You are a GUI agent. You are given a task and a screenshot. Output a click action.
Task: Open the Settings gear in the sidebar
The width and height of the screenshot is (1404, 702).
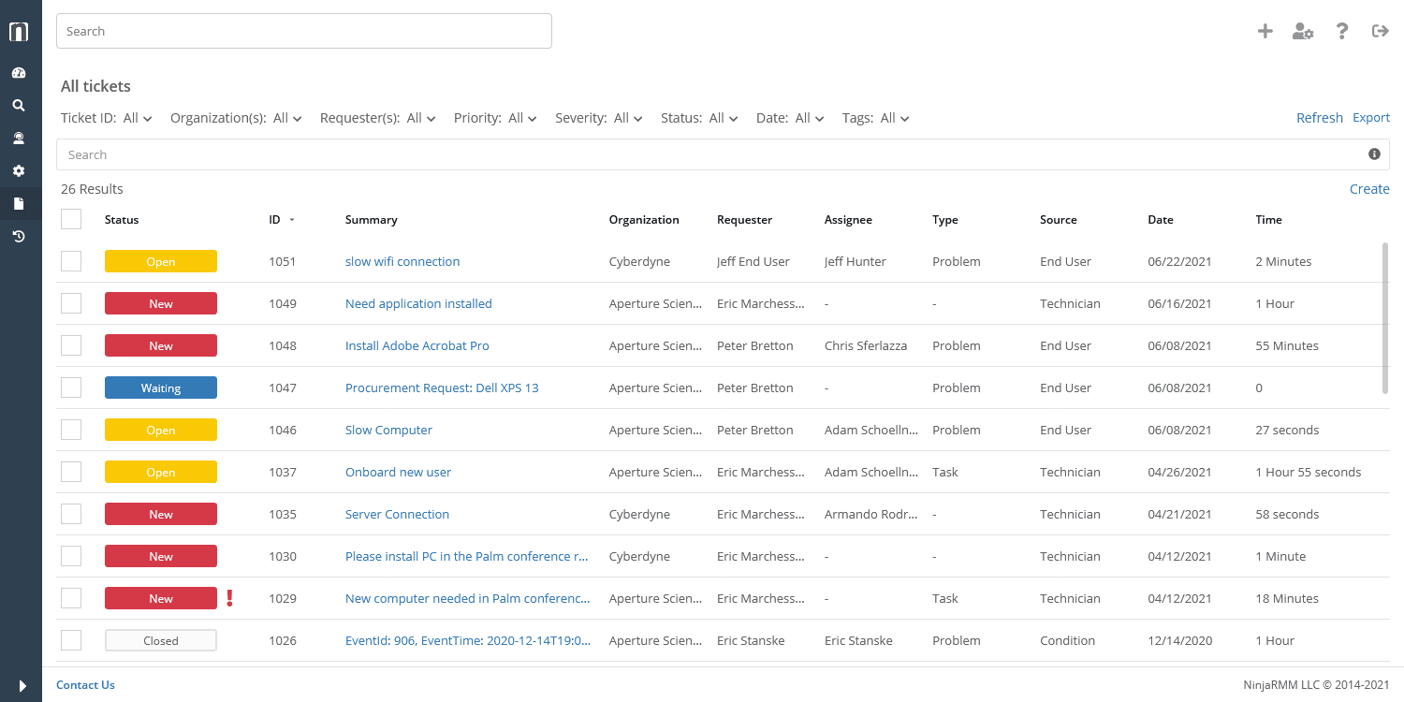coord(20,170)
